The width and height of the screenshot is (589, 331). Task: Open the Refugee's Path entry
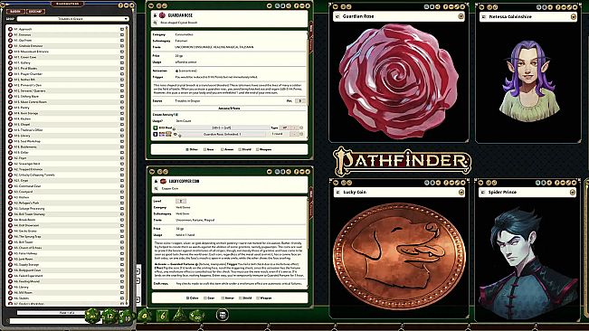pyautogui.click(x=26, y=203)
